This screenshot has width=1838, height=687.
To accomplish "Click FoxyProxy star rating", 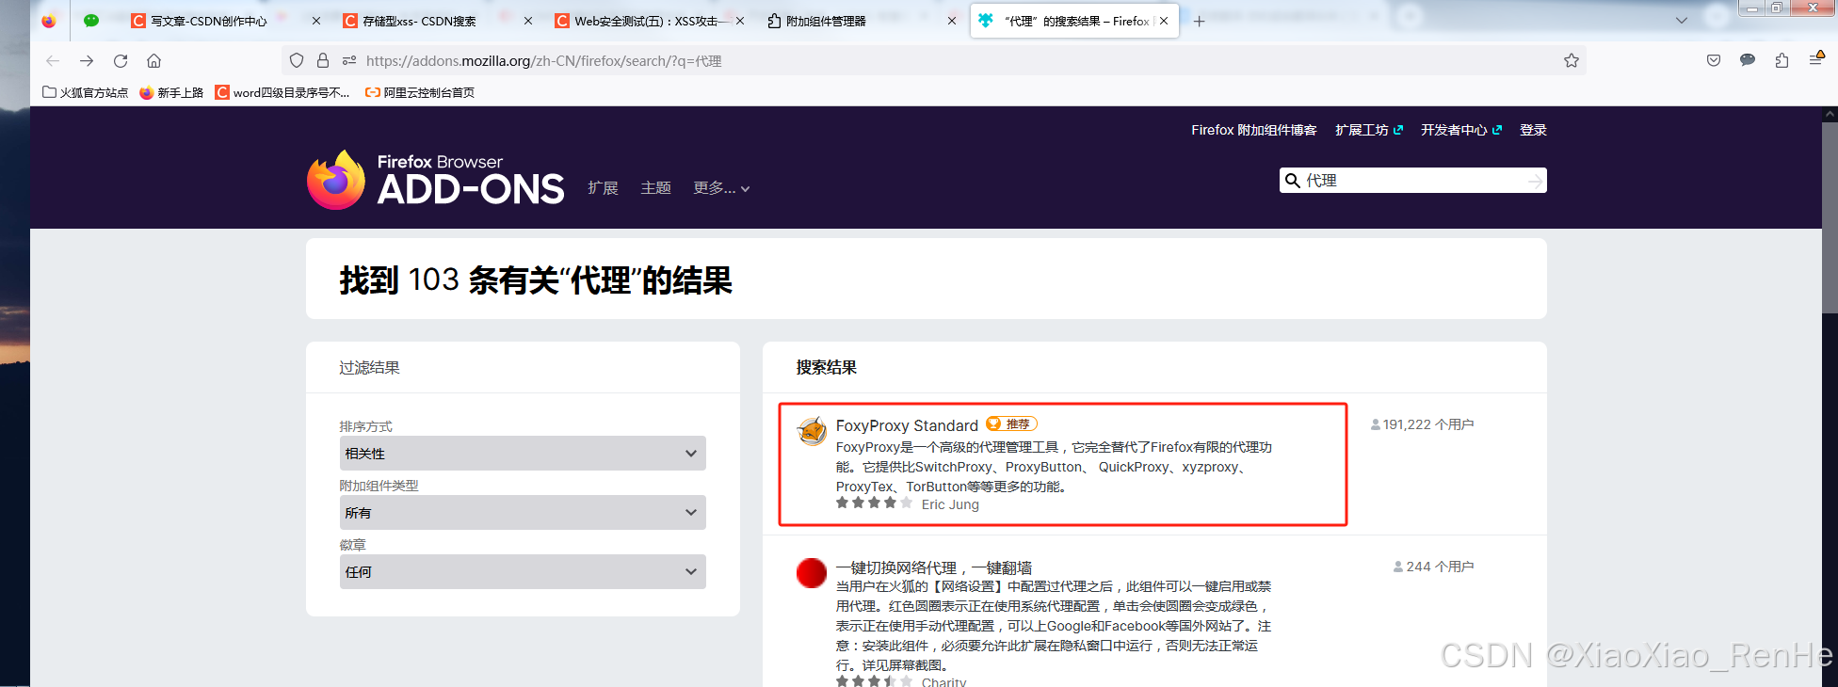I will point(874,503).
